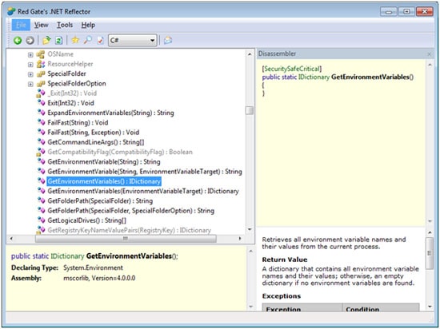Click the SpecialFolder enum icon
Screen dimensions: 440x329
(x=41, y=73)
